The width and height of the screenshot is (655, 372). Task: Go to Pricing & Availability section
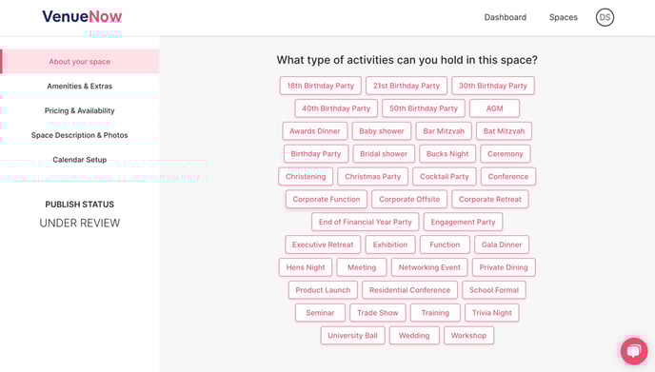(x=80, y=110)
